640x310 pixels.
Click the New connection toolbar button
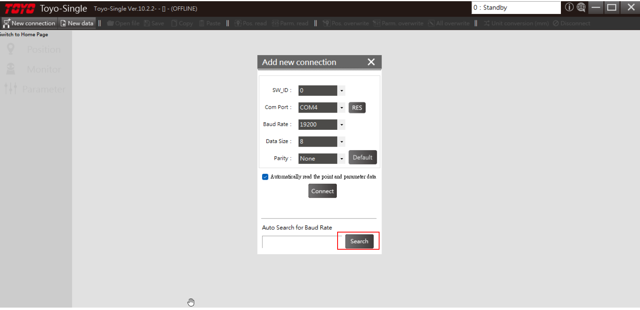click(x=30, y=23)
